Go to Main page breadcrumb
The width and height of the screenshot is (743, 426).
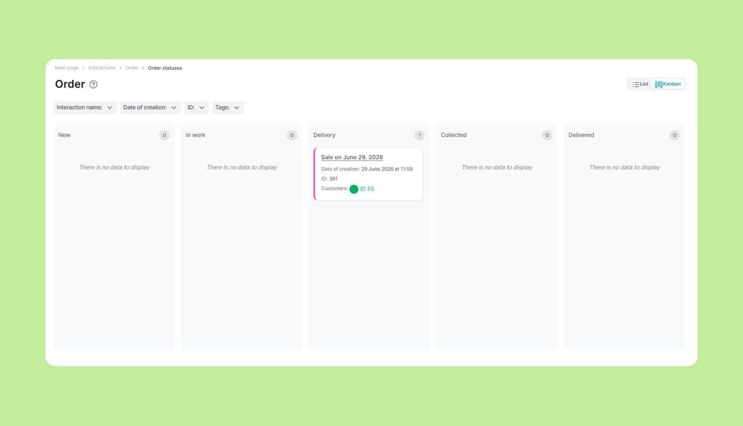pyautogui.click(x=67, y=68)
